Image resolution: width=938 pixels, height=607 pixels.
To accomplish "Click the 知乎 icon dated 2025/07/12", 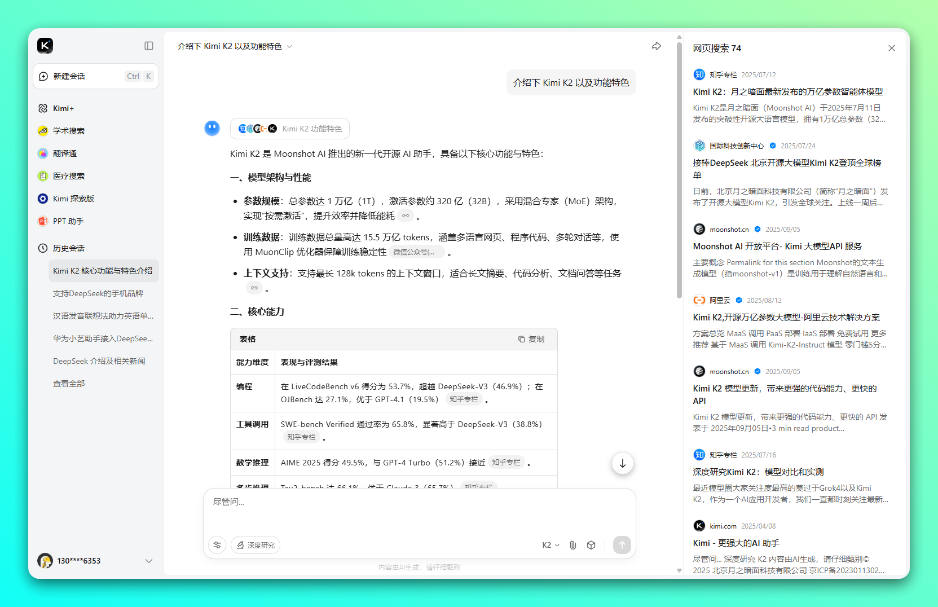I will 699,74.
